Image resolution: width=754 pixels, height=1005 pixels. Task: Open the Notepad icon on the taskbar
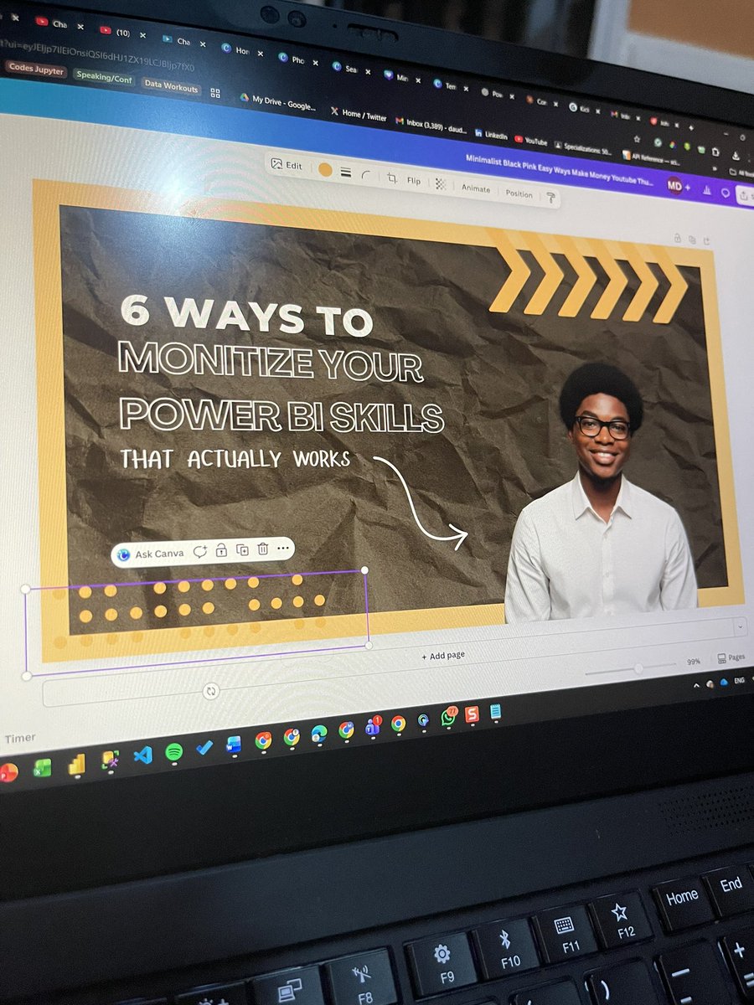495,712
